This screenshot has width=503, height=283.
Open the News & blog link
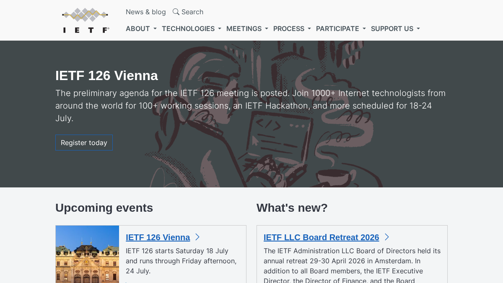[146, 12]
